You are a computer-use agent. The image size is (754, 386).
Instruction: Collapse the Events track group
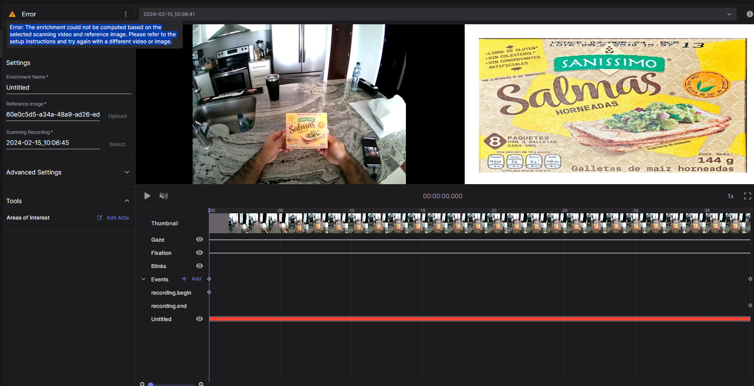click(144, 279)
